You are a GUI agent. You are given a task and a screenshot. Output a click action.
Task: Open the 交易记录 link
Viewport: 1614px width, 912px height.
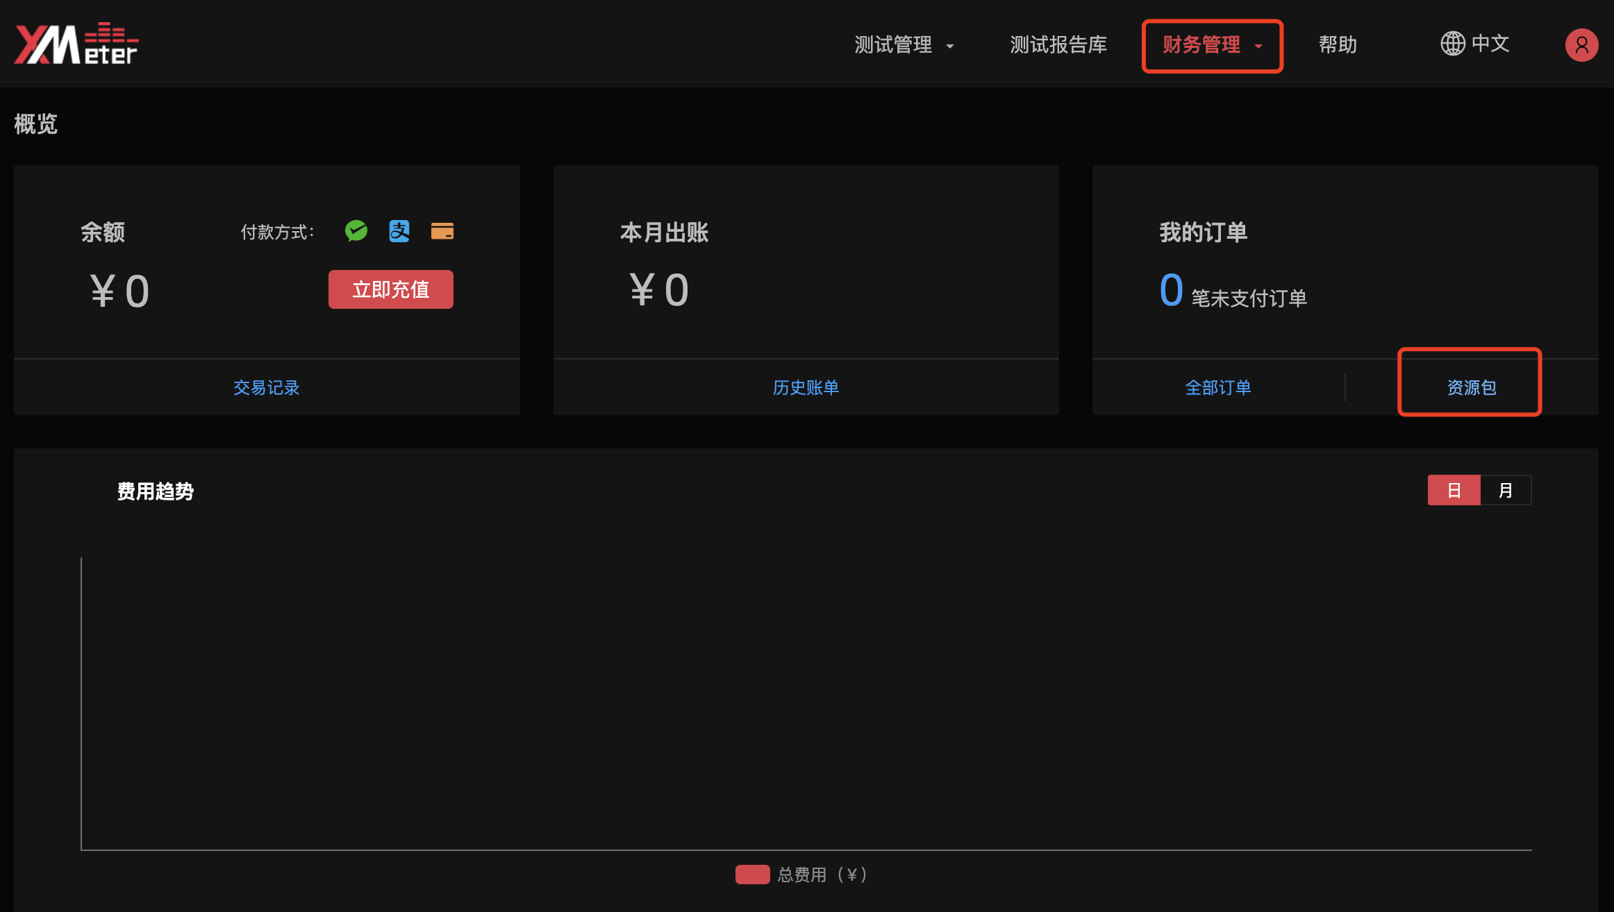(x=267, y=387)
